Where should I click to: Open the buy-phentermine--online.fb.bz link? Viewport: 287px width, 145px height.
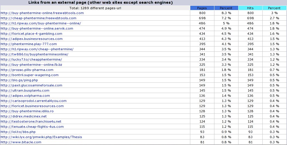click(31, 65)
